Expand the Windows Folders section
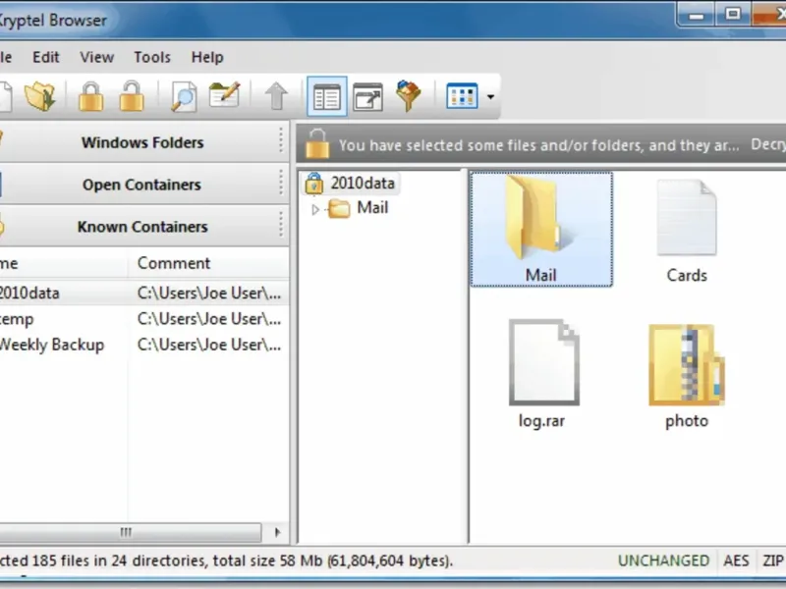 142,142
